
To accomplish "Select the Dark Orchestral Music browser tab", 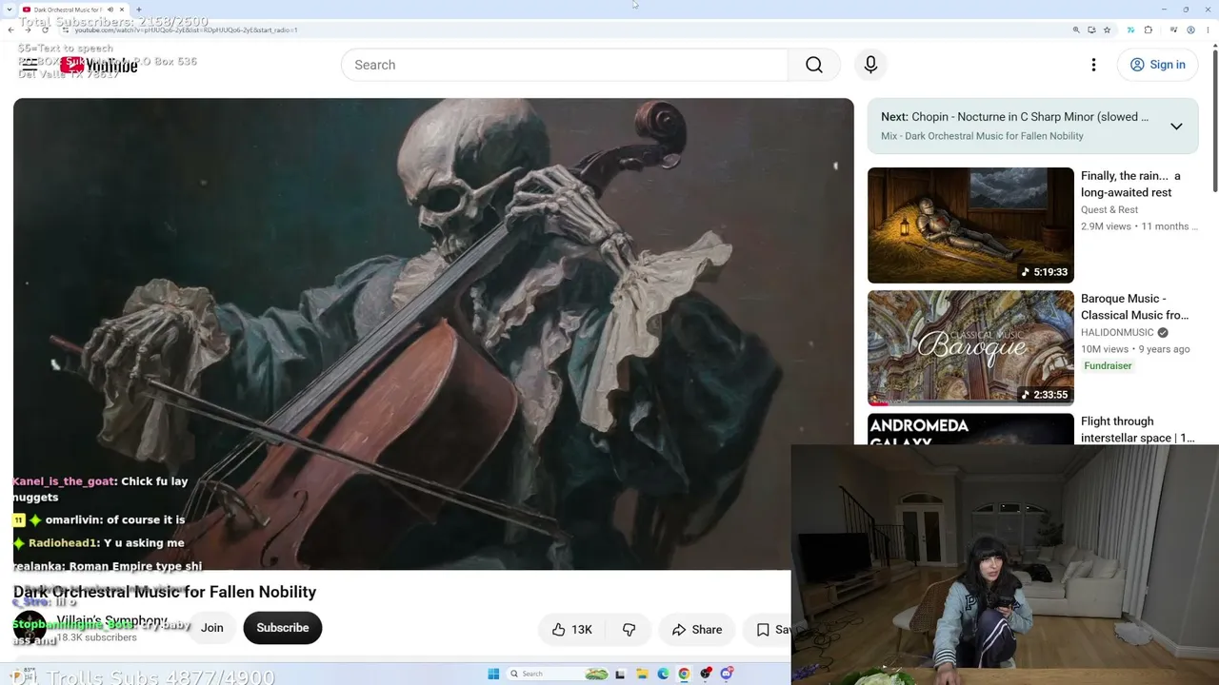I will pyautogui.click(x=73, y=10).
